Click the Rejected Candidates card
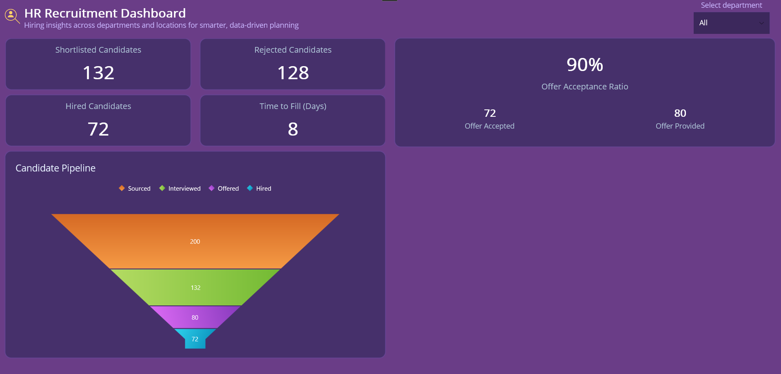Viewport: 781px width, 374px height. (293, 64)
